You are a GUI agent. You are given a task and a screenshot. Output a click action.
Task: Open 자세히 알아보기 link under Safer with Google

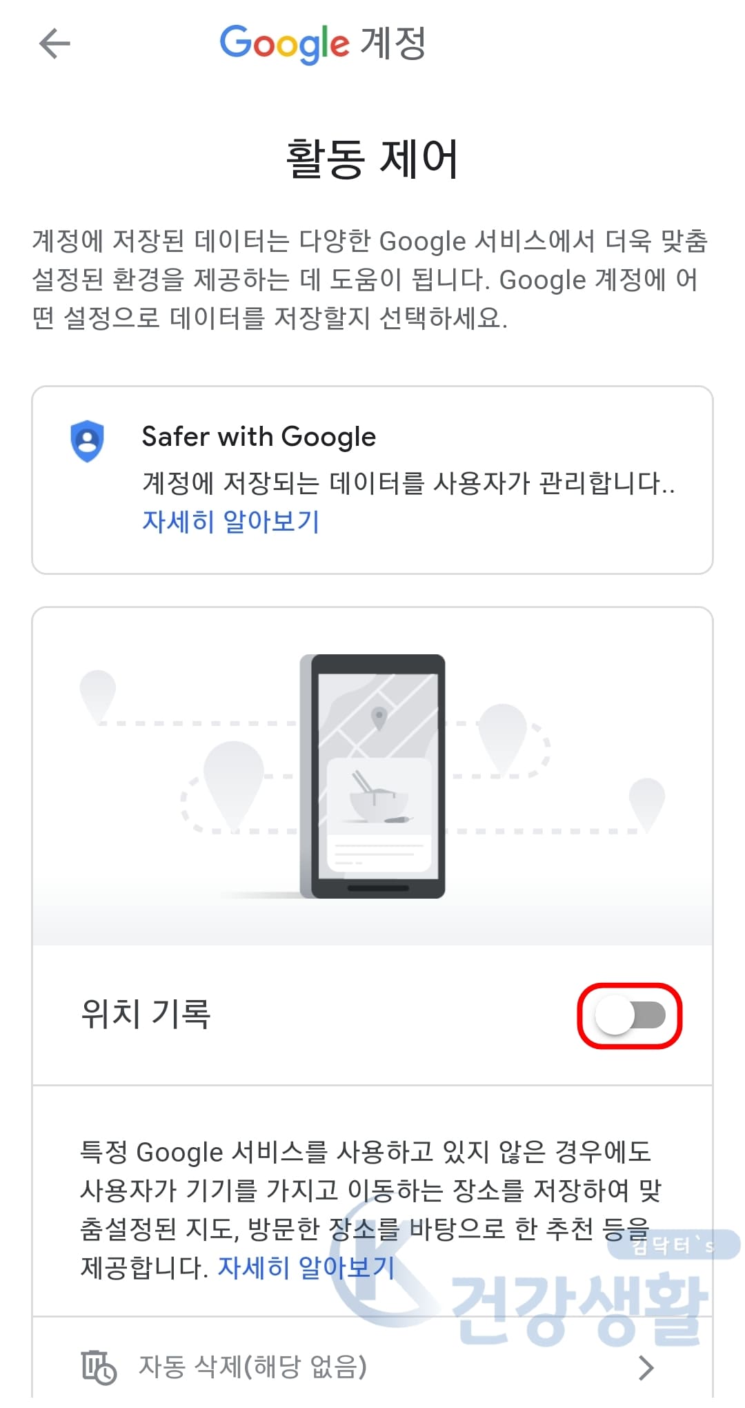tap(231, 521)
